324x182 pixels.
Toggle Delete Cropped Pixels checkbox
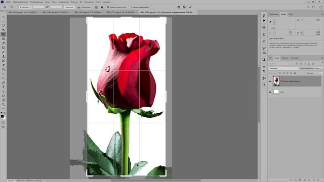108,7
